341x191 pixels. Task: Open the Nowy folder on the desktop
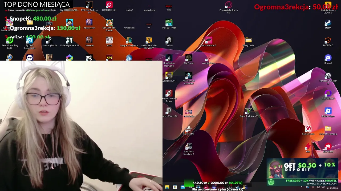coord(249,42)
